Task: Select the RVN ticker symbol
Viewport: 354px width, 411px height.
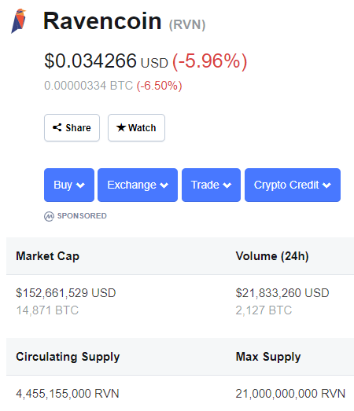Action: pyautogui.click(x=187, y=25)
